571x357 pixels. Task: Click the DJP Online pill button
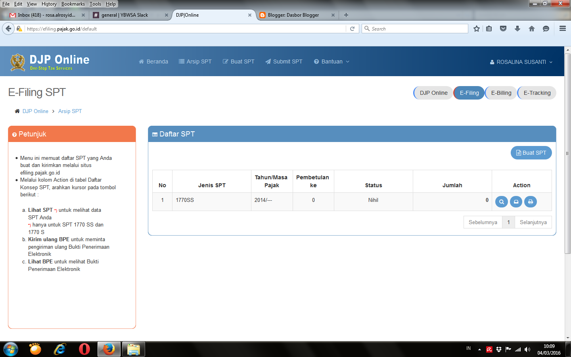coord(433,93)
